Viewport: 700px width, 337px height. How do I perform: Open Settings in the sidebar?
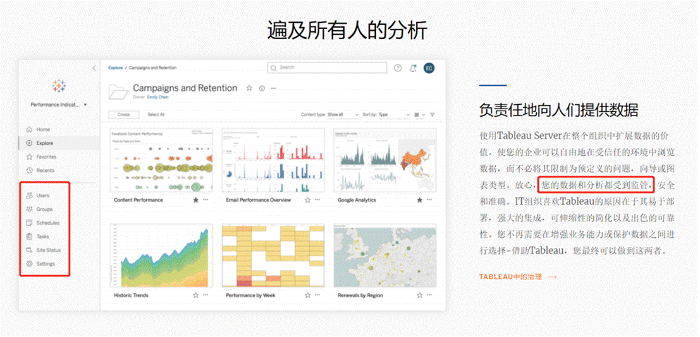pos(46,264)
